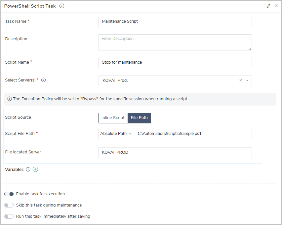Screen dimensions: 282x225
Task: Add a new variable with plus icon
Action: (35, 169)
